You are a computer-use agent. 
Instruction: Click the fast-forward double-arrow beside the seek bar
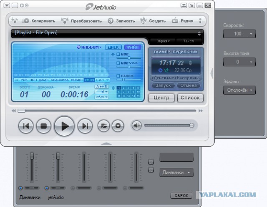[201, 111]
